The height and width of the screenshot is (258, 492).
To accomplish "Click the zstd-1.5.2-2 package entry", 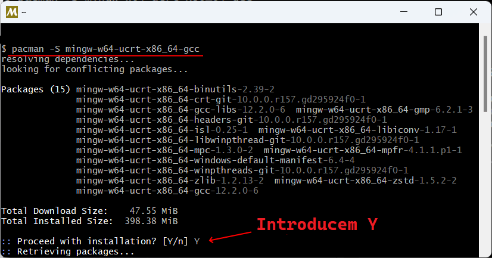I will coord(366,181).
